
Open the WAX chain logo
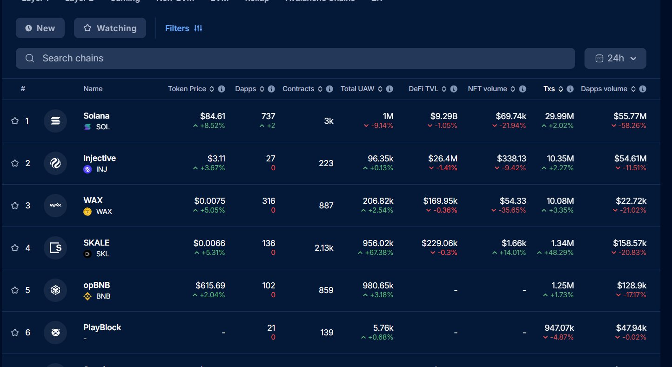pos(55,206)
